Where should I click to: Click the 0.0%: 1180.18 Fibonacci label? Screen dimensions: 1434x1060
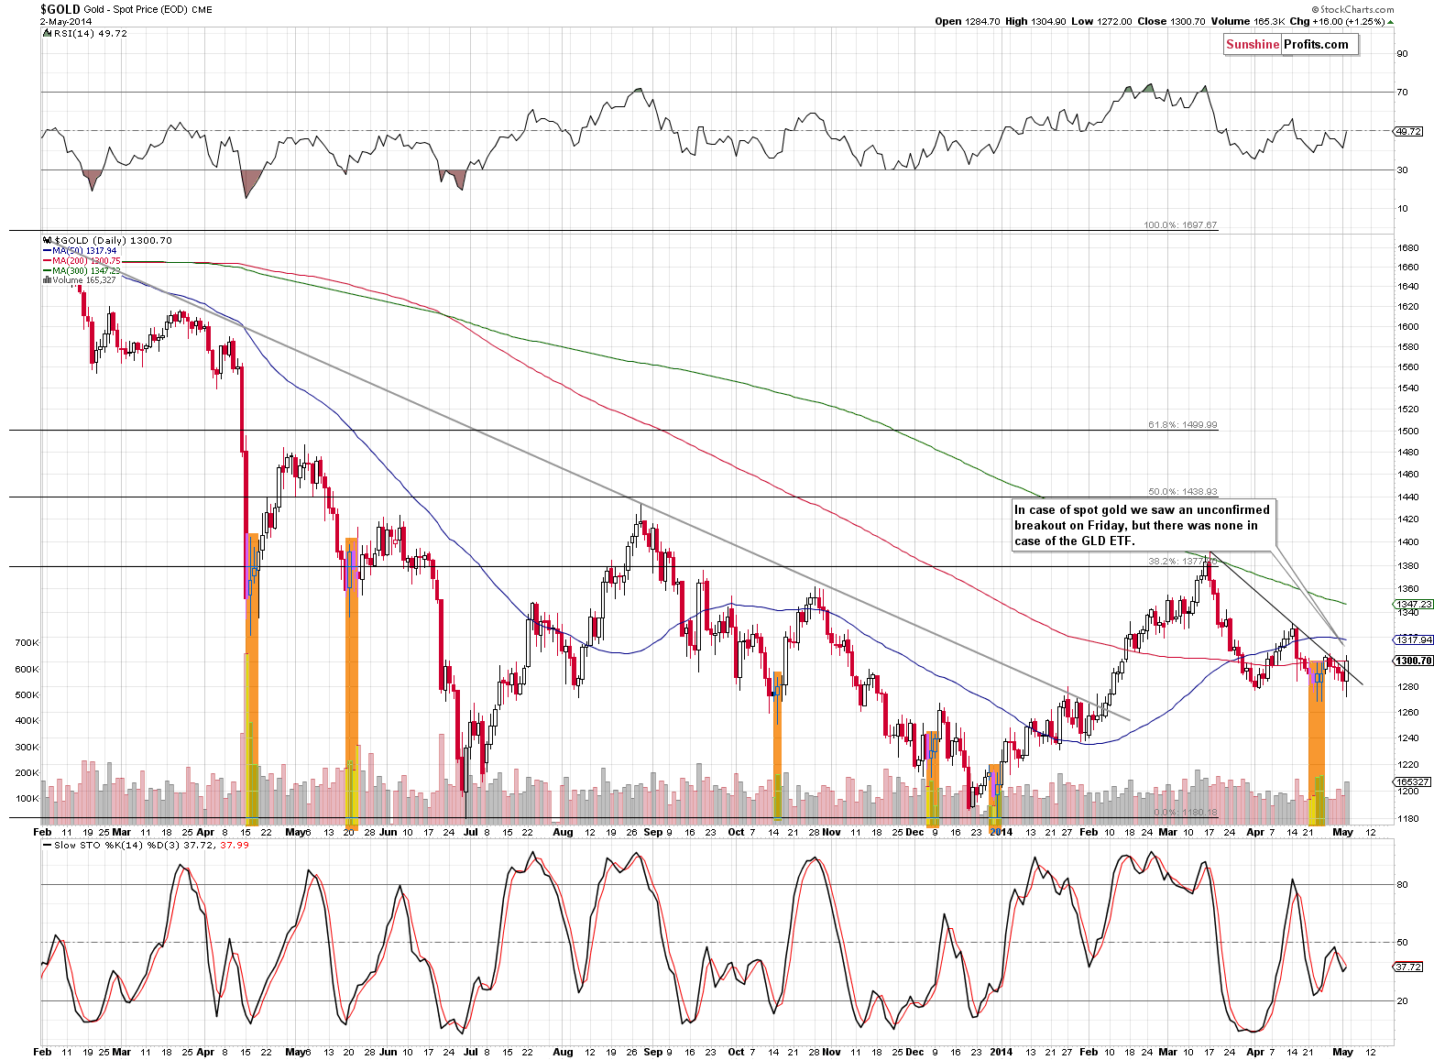1186,812
